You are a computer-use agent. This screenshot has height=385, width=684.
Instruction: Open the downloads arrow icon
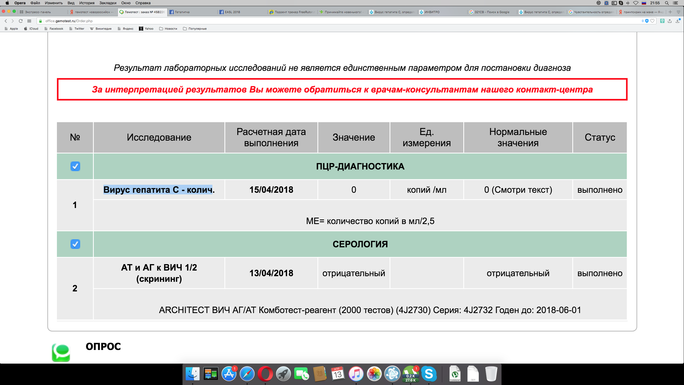pyautogui.click(x=677, y=21)
